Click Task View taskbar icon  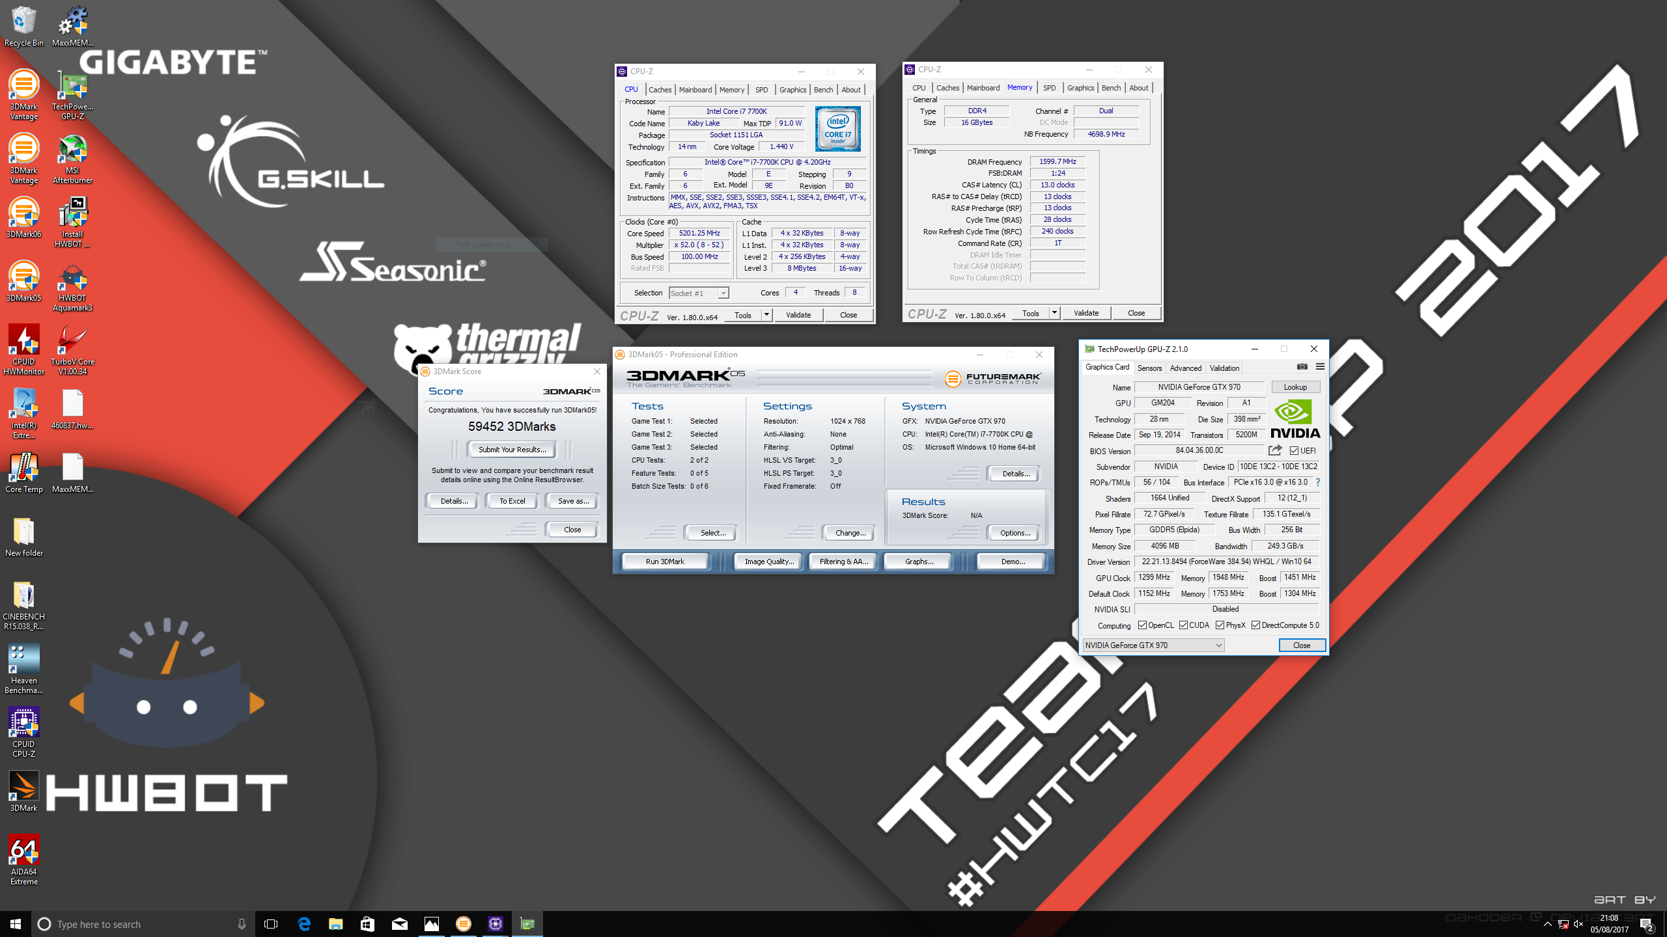click(x=272, y=924)
